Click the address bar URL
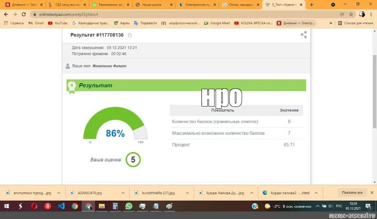The width and height of the screenshot is (377, 219). click(69, 14)
